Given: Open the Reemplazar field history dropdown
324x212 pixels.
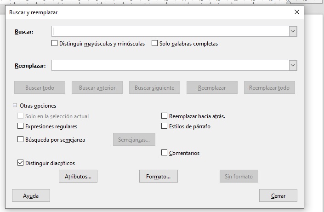Looking at the screenshot, I should (x=293, y=65).
